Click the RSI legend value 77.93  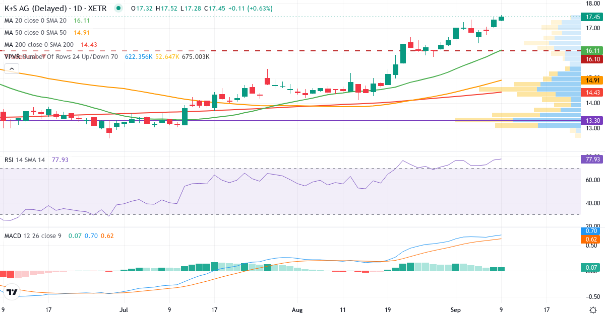click(60, 160)
